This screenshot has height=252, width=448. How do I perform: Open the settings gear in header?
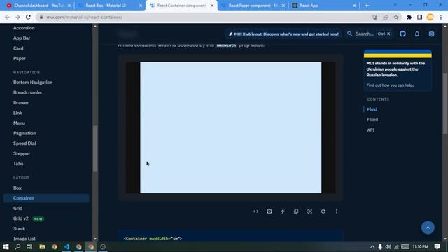pyautogui.click(x=431, y=34)
